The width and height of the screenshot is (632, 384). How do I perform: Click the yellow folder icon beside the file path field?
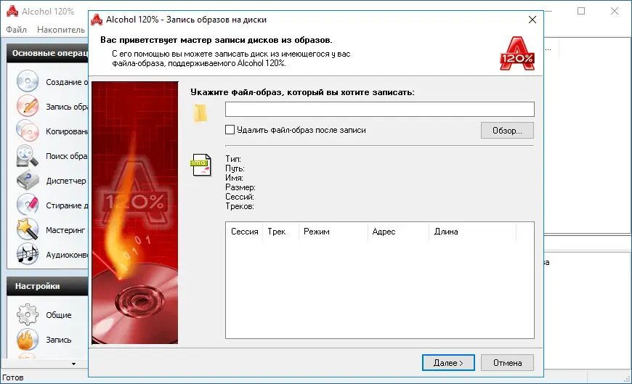click(200, 113)
